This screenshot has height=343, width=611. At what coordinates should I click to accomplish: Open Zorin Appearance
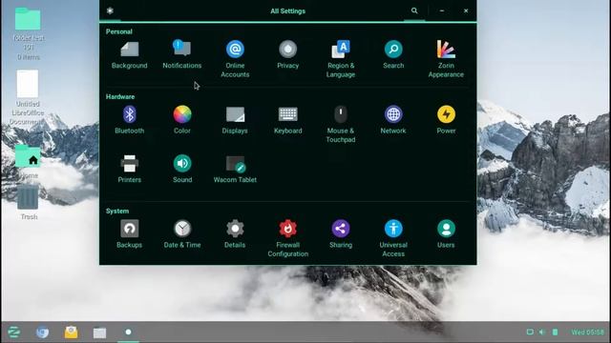[446, 59]
